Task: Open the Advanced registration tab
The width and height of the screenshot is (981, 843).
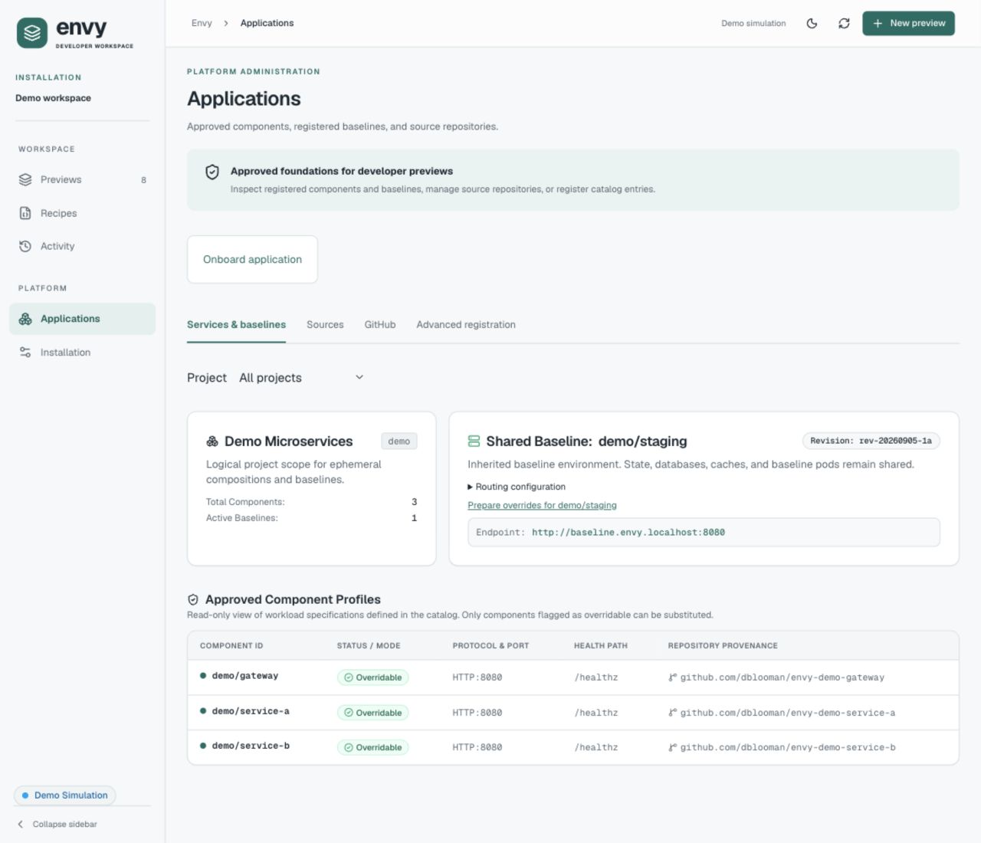Action: pos(466,325)
